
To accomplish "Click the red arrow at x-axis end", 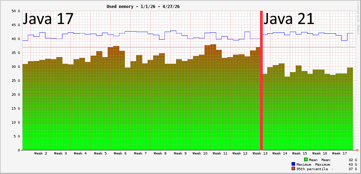I will [358, 150].
